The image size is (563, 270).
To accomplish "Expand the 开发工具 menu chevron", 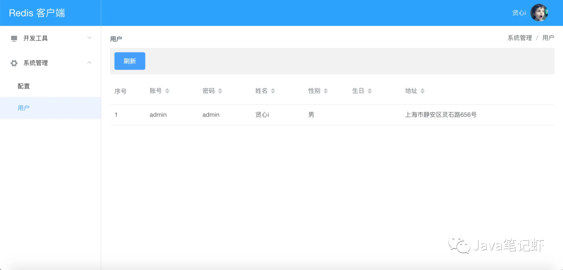I will tap(90, 37).
